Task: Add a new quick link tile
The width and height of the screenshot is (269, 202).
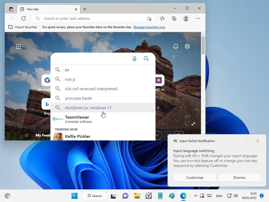Action: (158, 108)
